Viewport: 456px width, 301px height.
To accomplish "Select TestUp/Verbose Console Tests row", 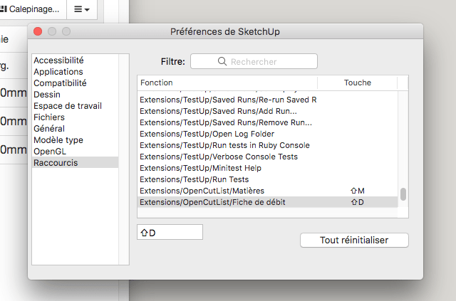I will (268, 157).
